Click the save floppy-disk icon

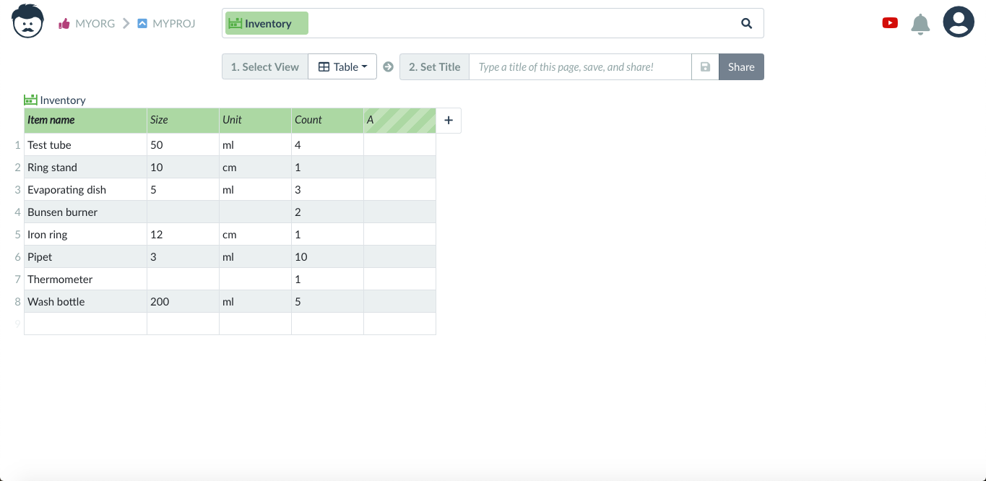(x=706, y=66)
